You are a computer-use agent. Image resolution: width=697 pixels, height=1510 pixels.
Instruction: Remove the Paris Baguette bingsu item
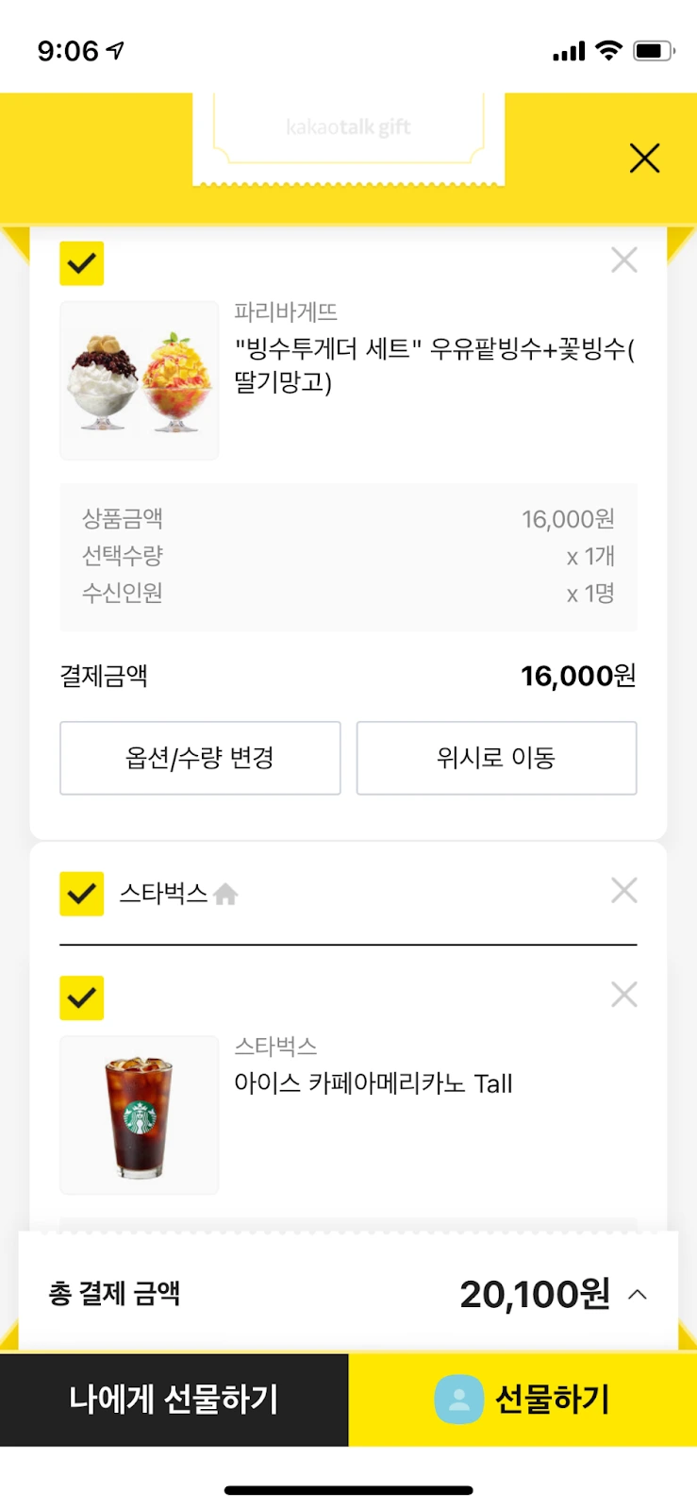[x=624, y=260]
